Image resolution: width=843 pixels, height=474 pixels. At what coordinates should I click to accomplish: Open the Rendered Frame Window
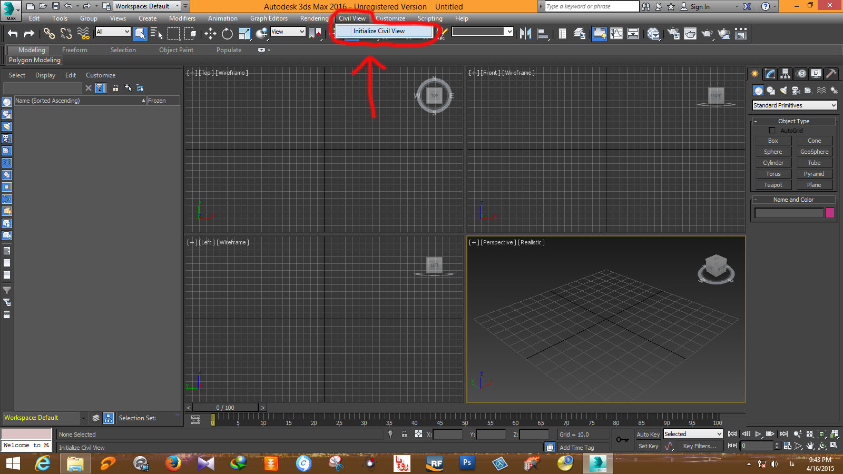pos(690,34)
